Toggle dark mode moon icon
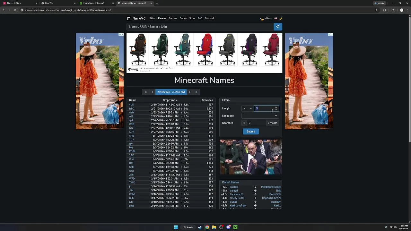This screenshot has width=411, height=231. point(280,18)
